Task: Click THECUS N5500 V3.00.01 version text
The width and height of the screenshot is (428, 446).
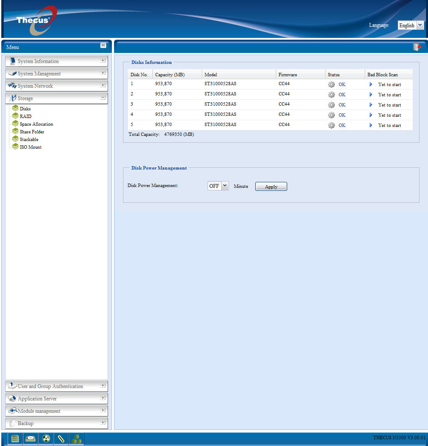Action: point(399,437)
